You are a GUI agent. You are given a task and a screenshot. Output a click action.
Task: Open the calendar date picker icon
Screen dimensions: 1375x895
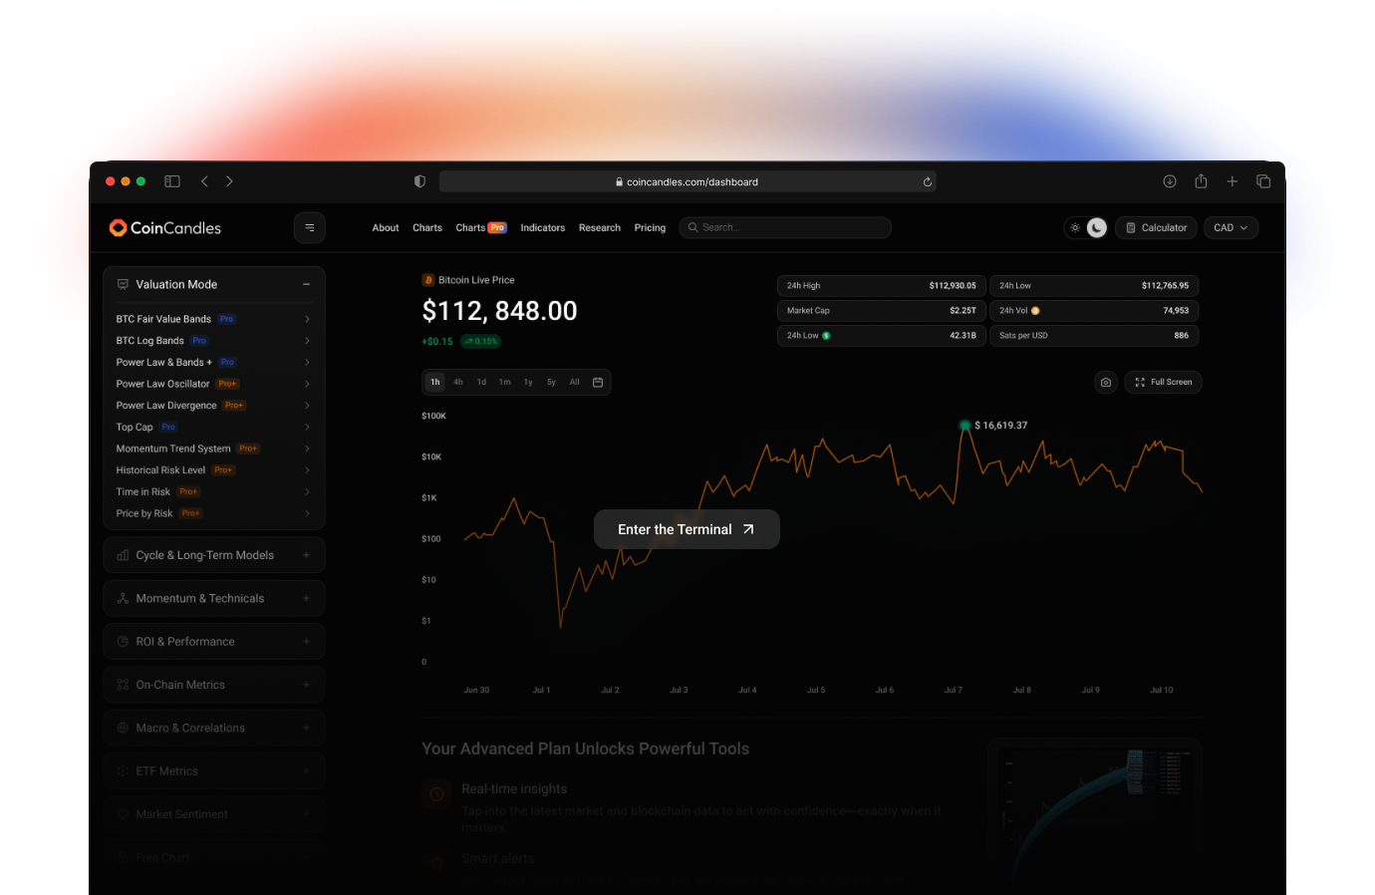click(598, 383)
